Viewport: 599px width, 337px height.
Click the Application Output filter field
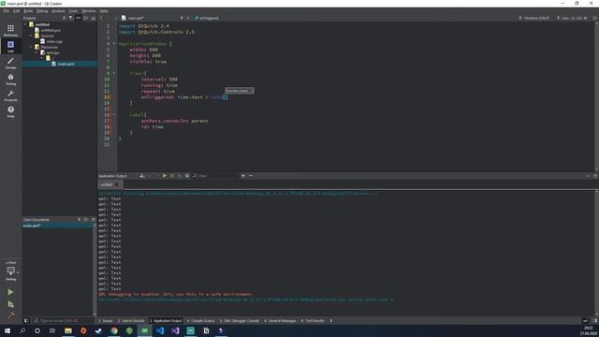[x=216, y=176]
